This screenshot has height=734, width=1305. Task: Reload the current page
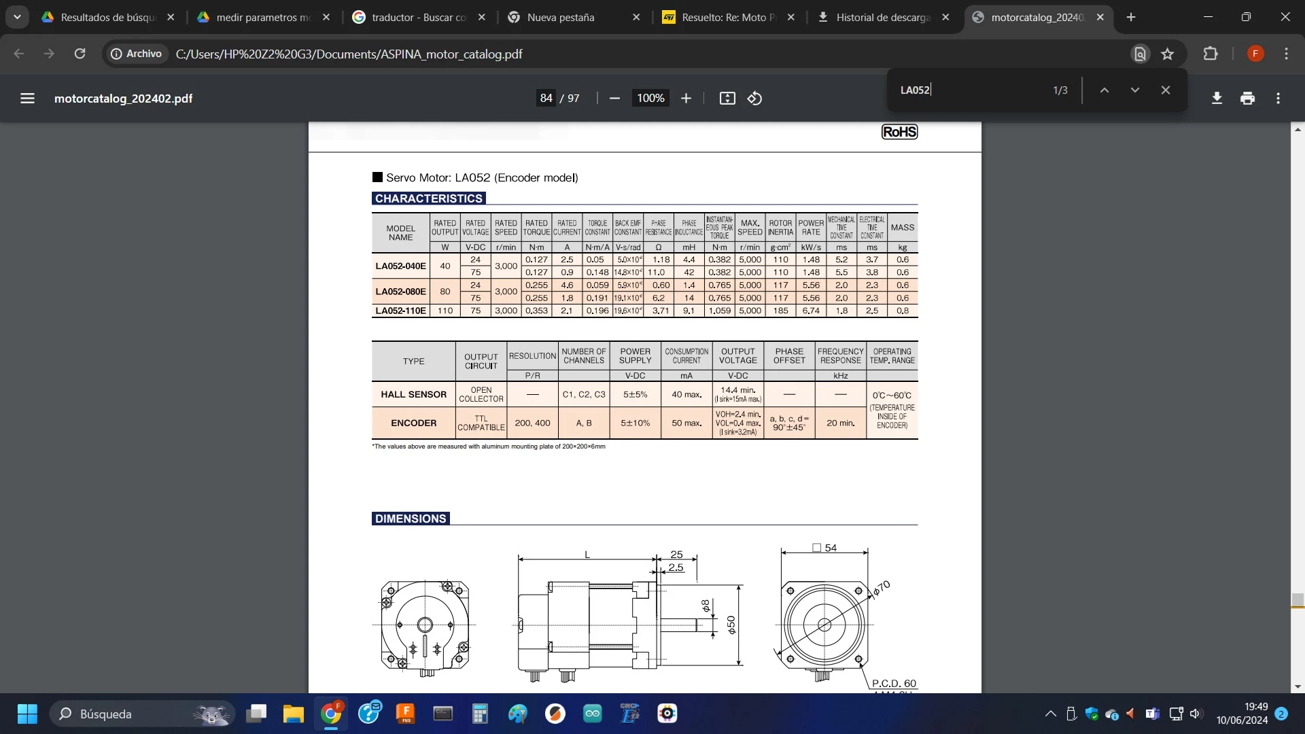(80, 54)
